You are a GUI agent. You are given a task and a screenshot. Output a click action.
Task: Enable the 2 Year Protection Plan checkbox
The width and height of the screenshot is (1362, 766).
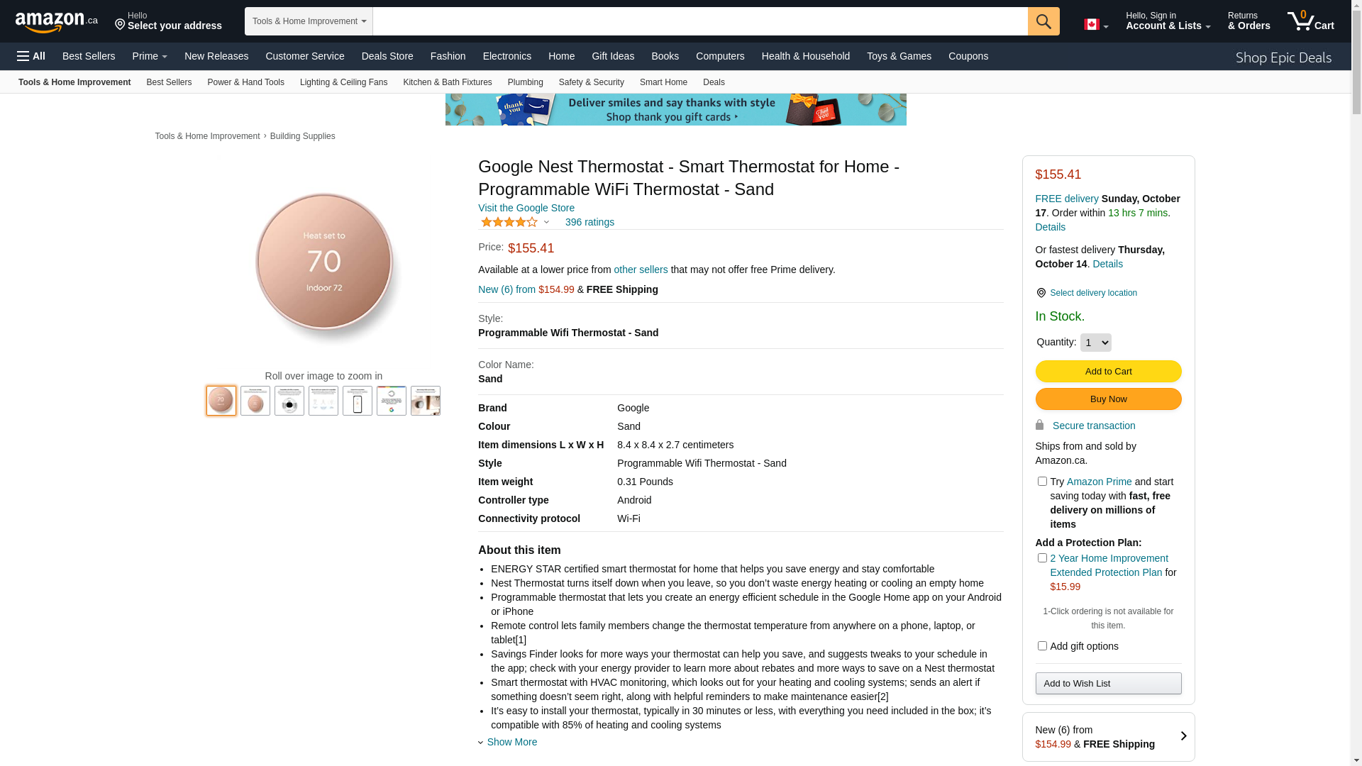[x=1042, y=558]
